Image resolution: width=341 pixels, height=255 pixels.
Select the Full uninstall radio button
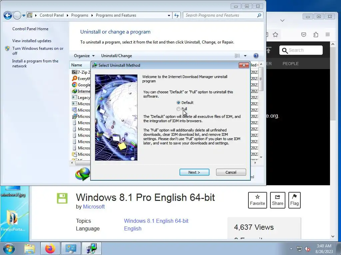[x=178, y=109]
